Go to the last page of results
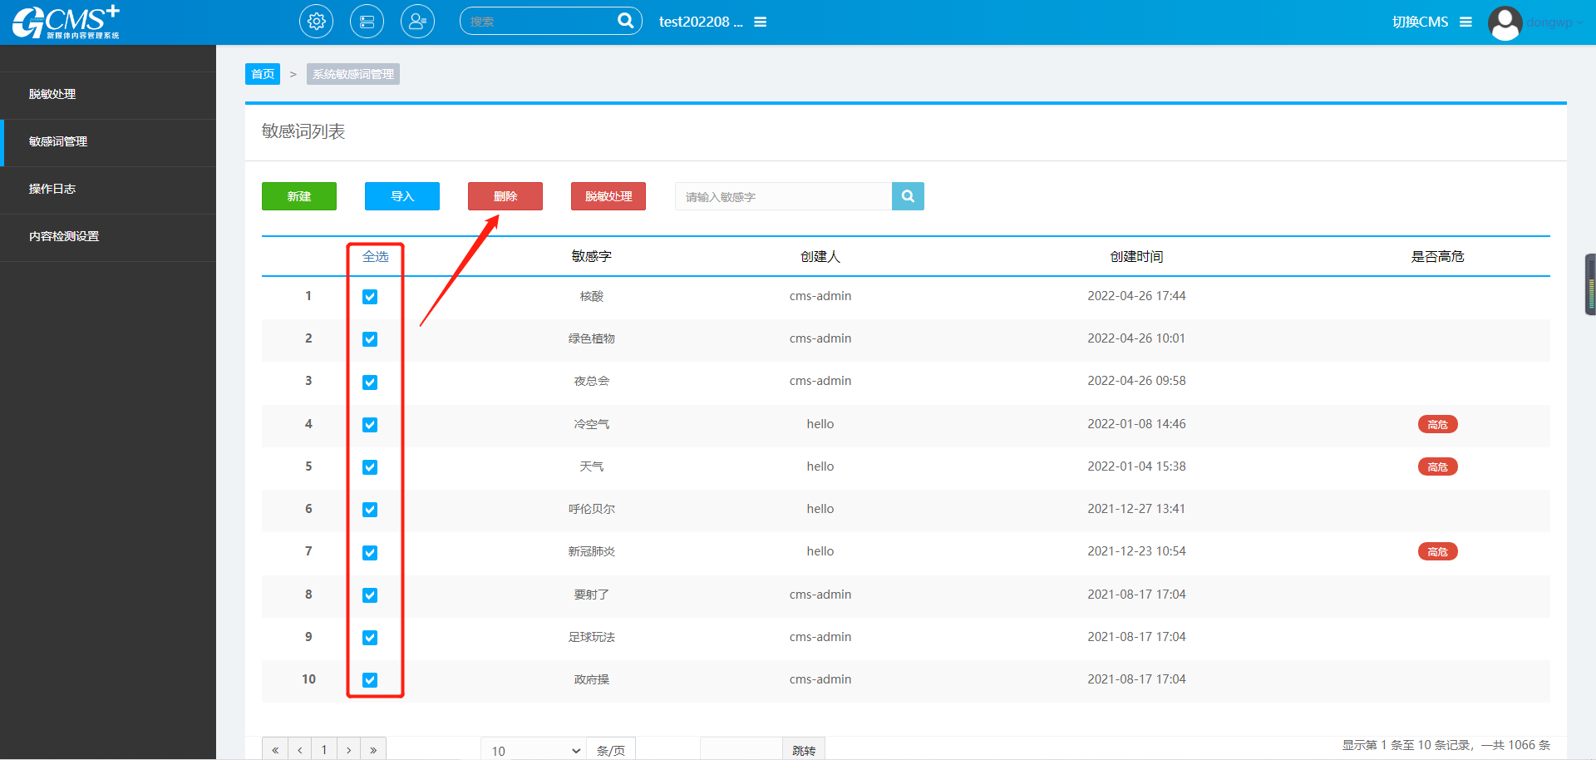1596x760 pixels. 373,750
